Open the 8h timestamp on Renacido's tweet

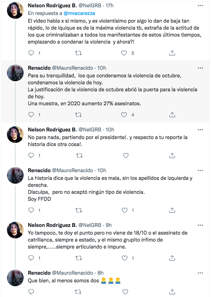point(100,273)
